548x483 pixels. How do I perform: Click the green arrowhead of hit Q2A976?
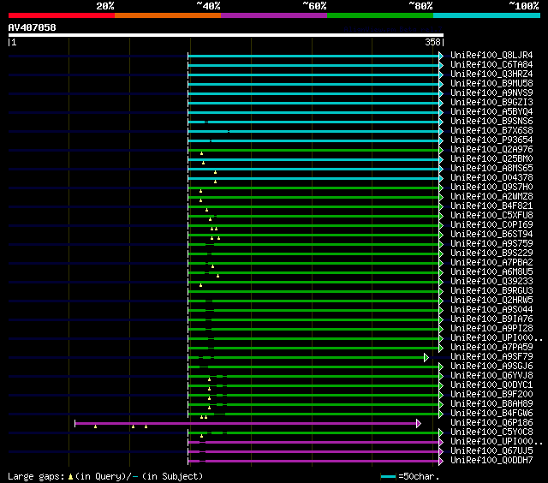click(x=441, y=150)
